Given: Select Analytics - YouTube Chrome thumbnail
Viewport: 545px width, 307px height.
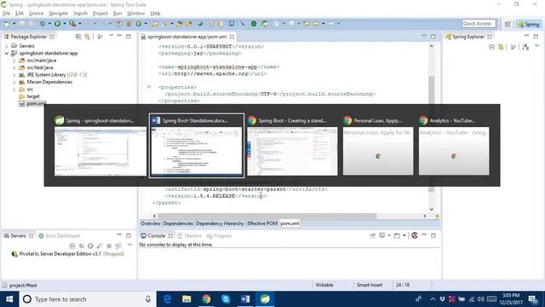Looking at the screenshot, I should (454, 146).
